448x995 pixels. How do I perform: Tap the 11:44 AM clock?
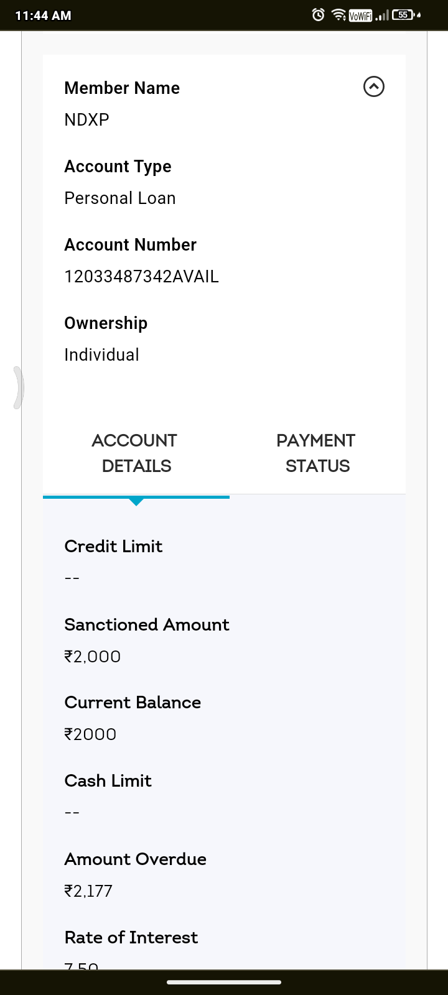pos(43,16)
